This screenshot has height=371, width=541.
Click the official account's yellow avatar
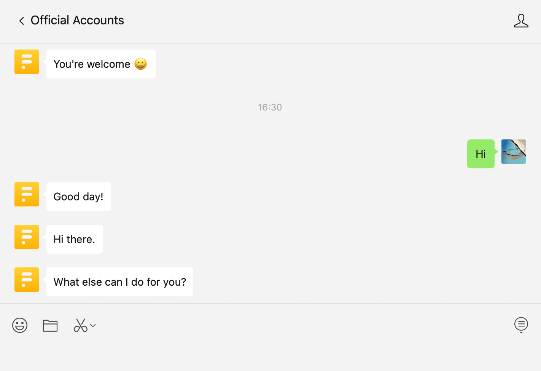point(26,61)
